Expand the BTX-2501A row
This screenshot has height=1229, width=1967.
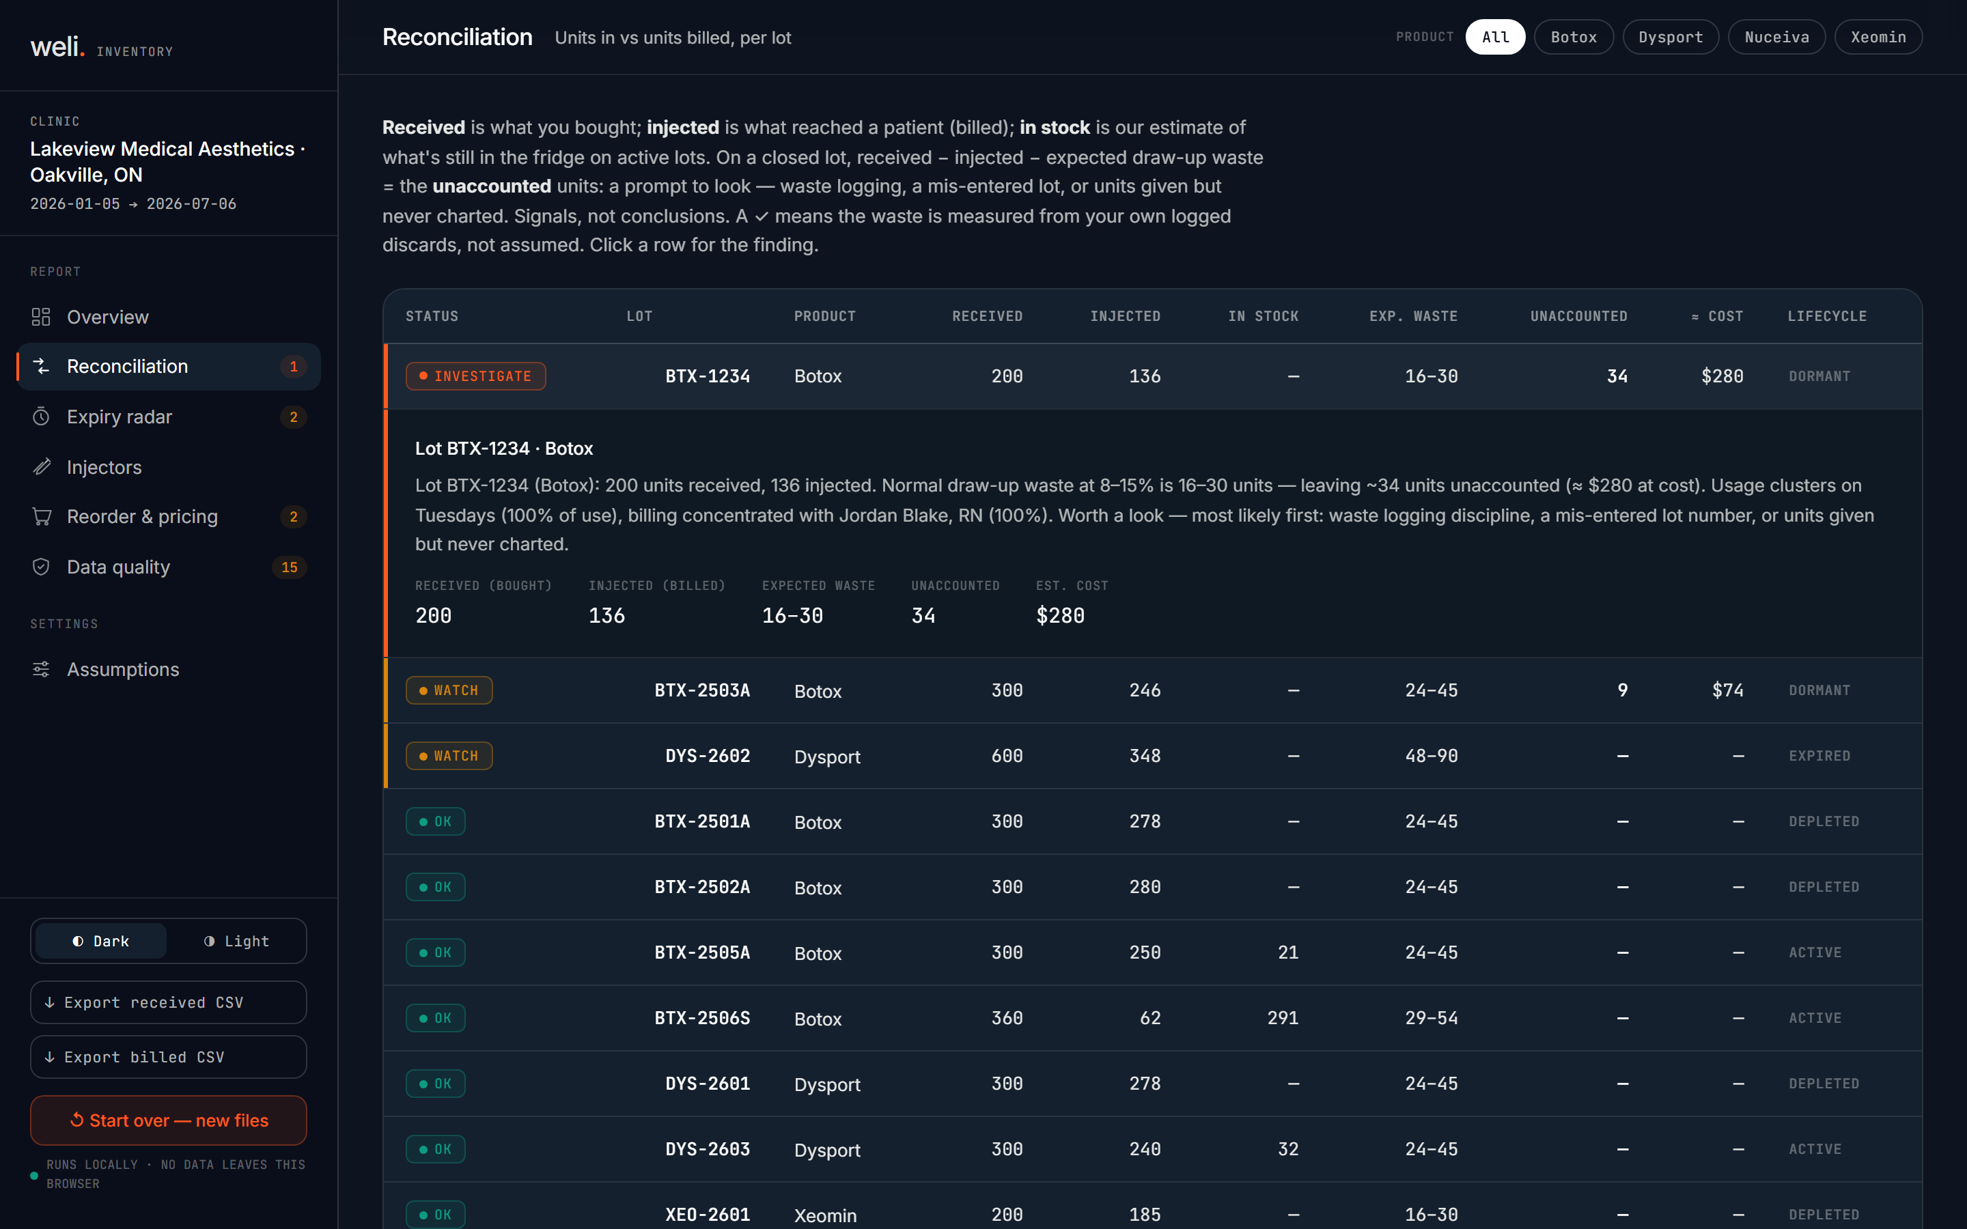[x=1153, y=822]
